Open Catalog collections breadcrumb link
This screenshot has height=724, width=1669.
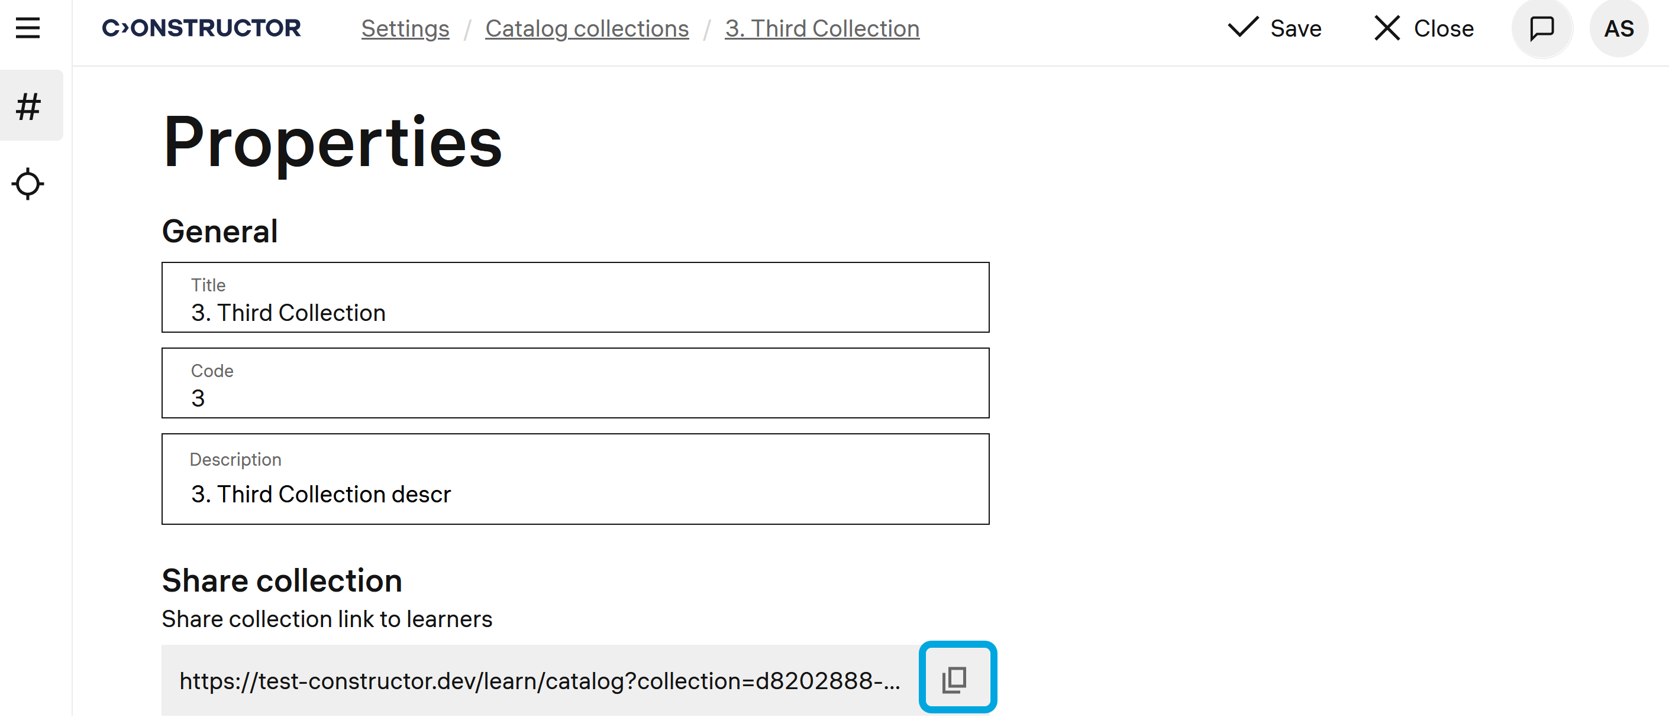[x=586, y=29]
